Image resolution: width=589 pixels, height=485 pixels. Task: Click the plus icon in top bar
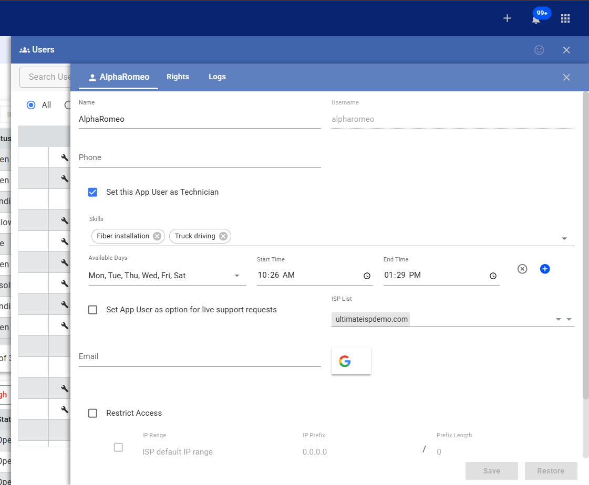tap(507, 18)
